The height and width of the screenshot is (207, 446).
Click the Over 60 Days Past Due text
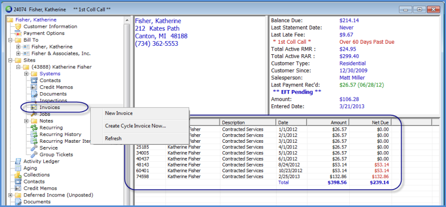click(367, 42)
